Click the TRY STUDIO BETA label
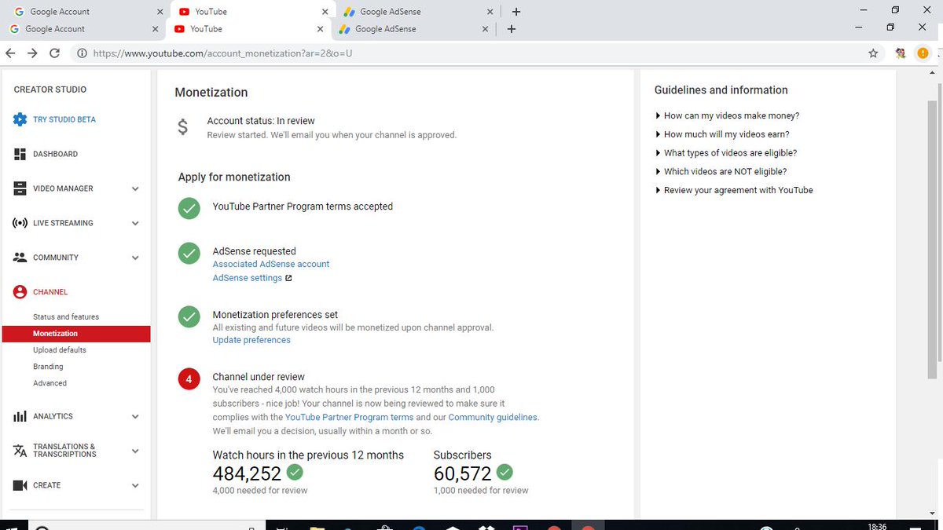This screenshot has height=530, width=943. (x=64, y=120)
